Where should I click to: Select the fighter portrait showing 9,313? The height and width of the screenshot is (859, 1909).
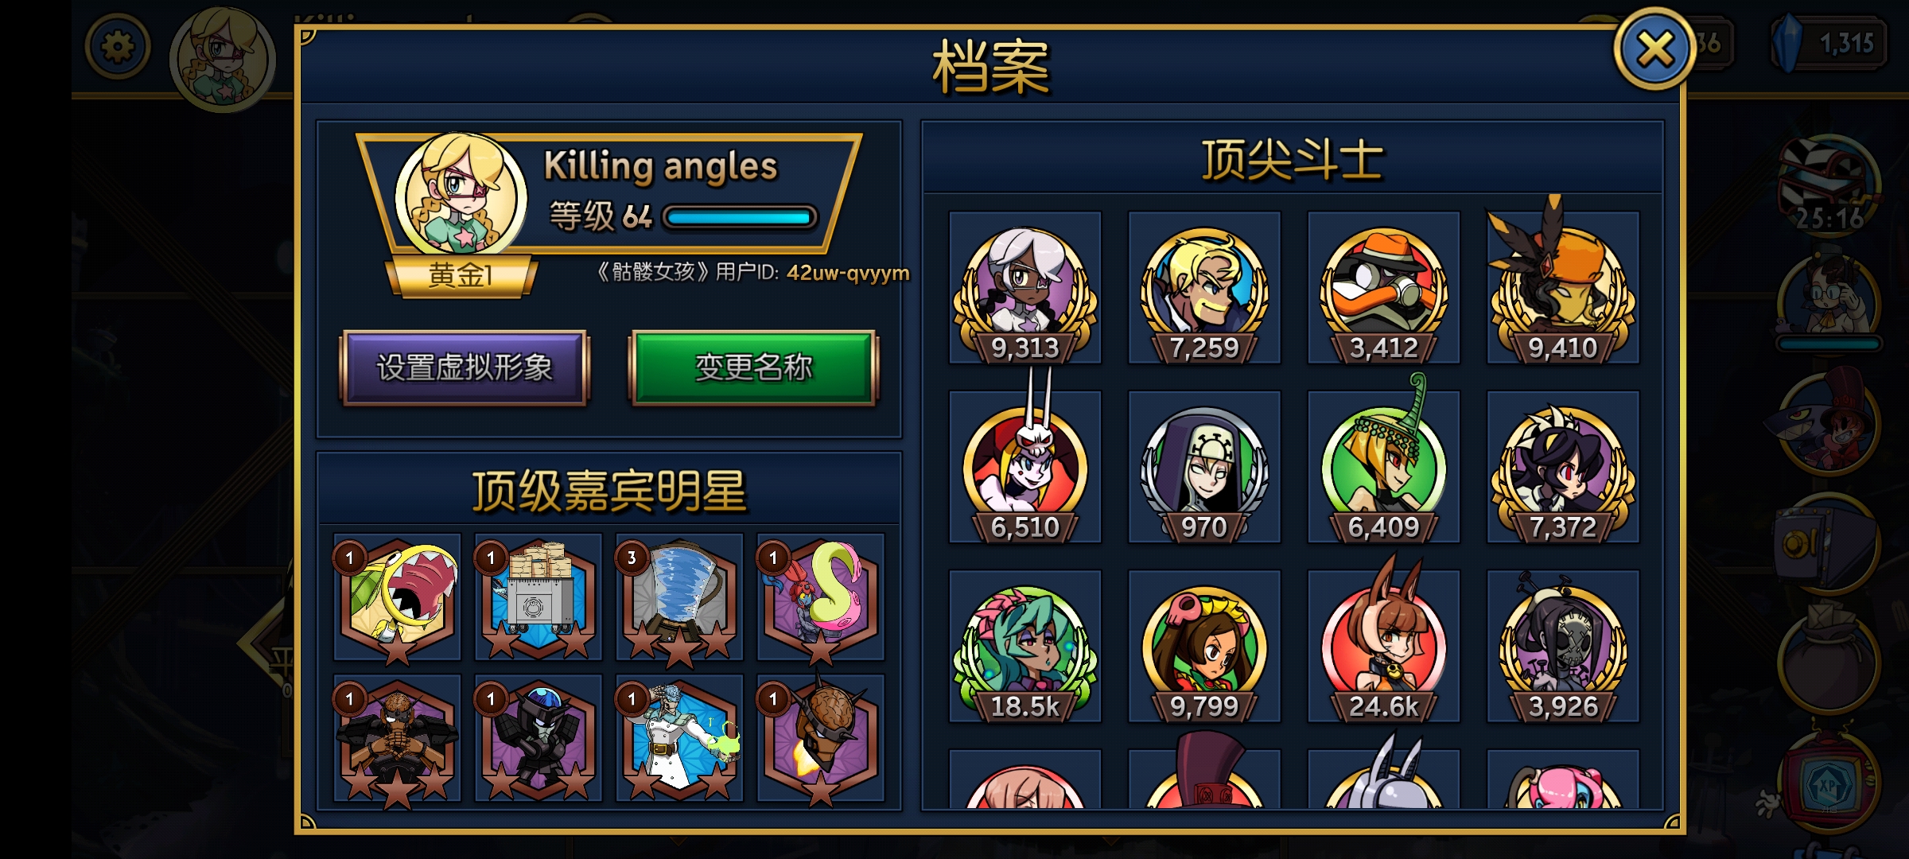pyautogui.click(x=1025, y=288)
